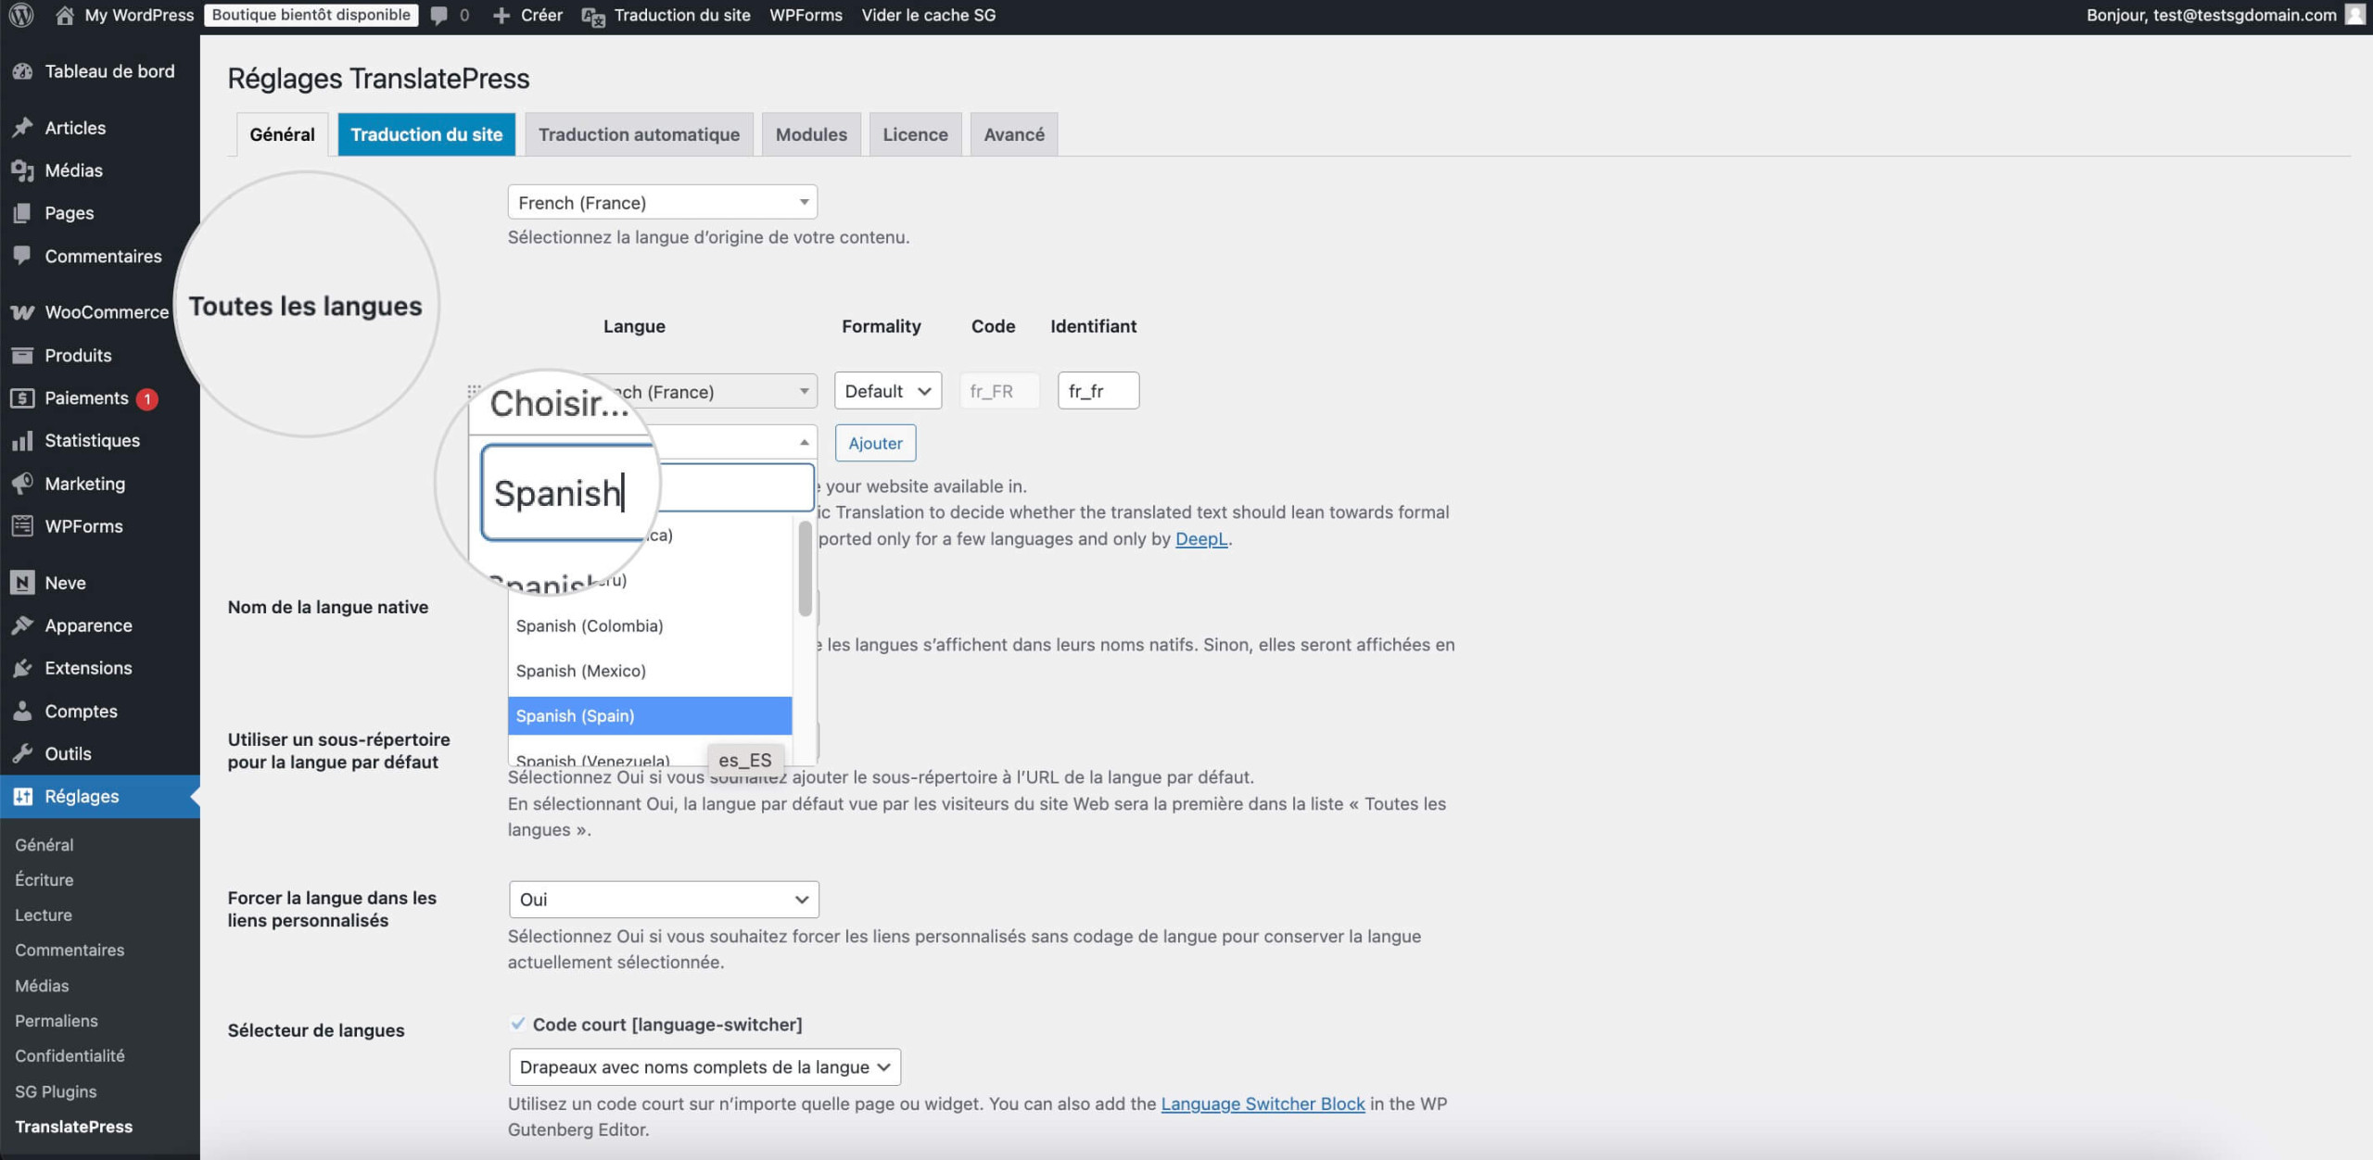
Task: Open the default language French (France) dropdown
Action: [x=662, y=202]
